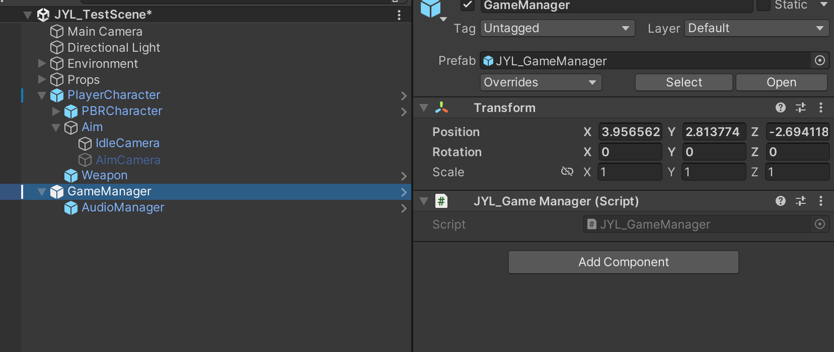Open Transform component help reference
This screenshot has width=834, height=352.
tap(781, 107)
